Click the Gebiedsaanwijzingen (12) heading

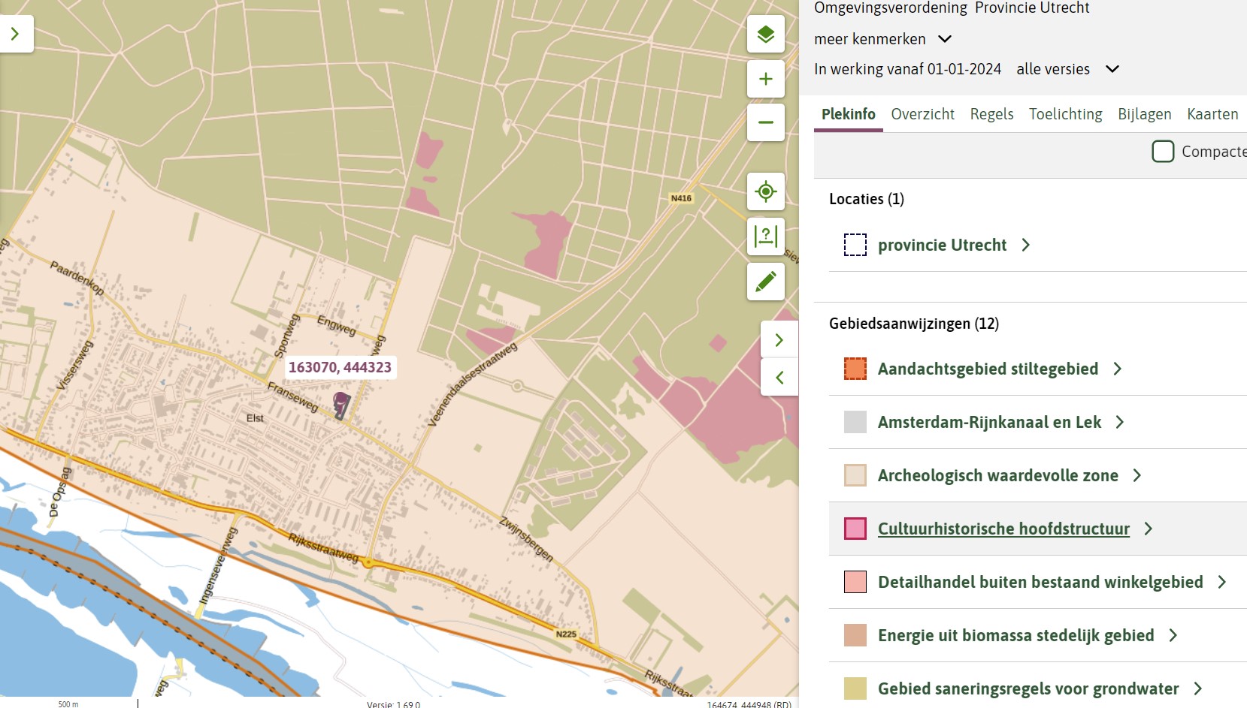(913, 324)
